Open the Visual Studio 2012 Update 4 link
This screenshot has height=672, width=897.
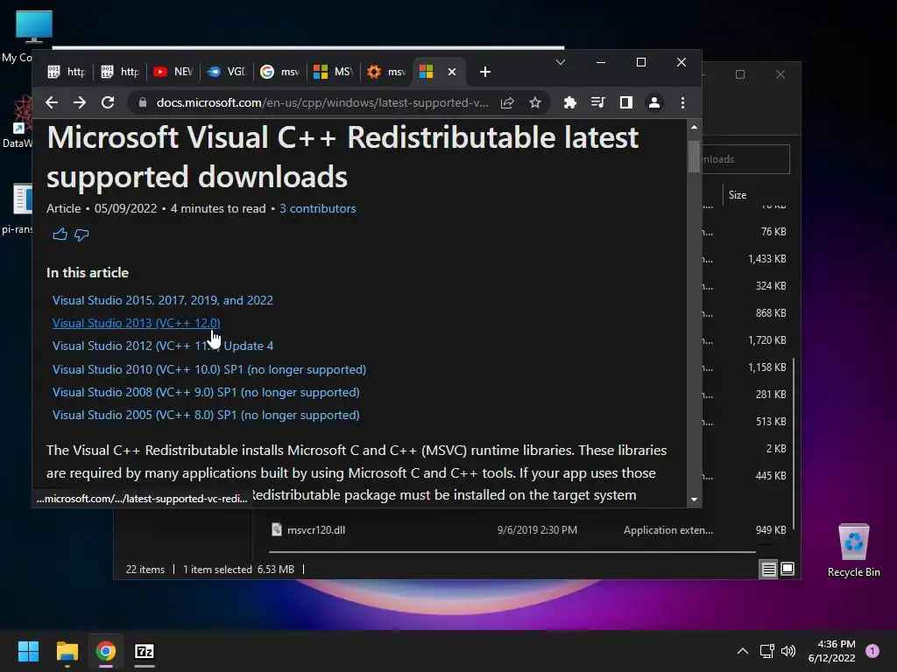tap(162, 346)
